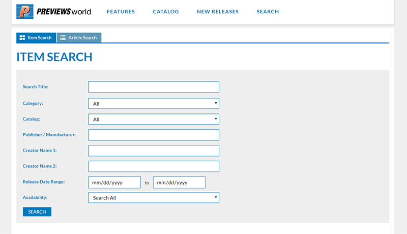The height and width of the screenshot is (234, 407).
Task: Focus the Search Title field
Action: tap(154, 87)
